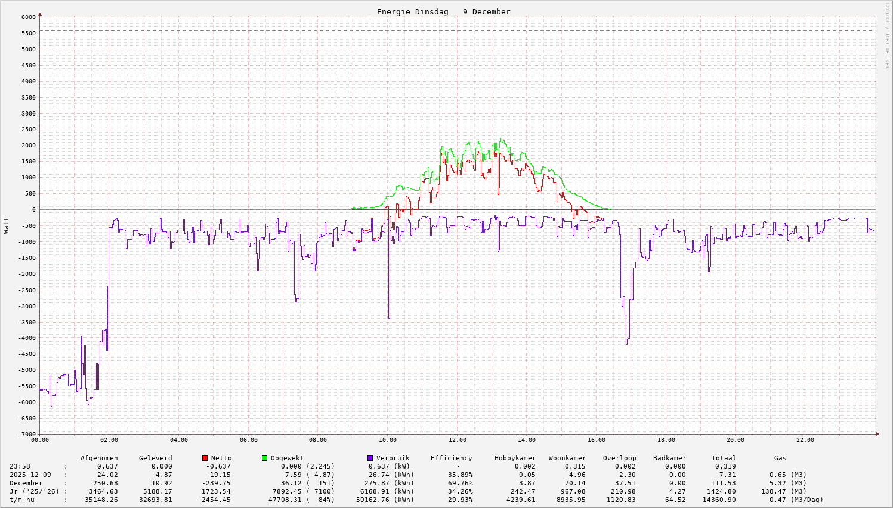Click the Woonkamer column header
893x508 pixels.
point(567,458)
